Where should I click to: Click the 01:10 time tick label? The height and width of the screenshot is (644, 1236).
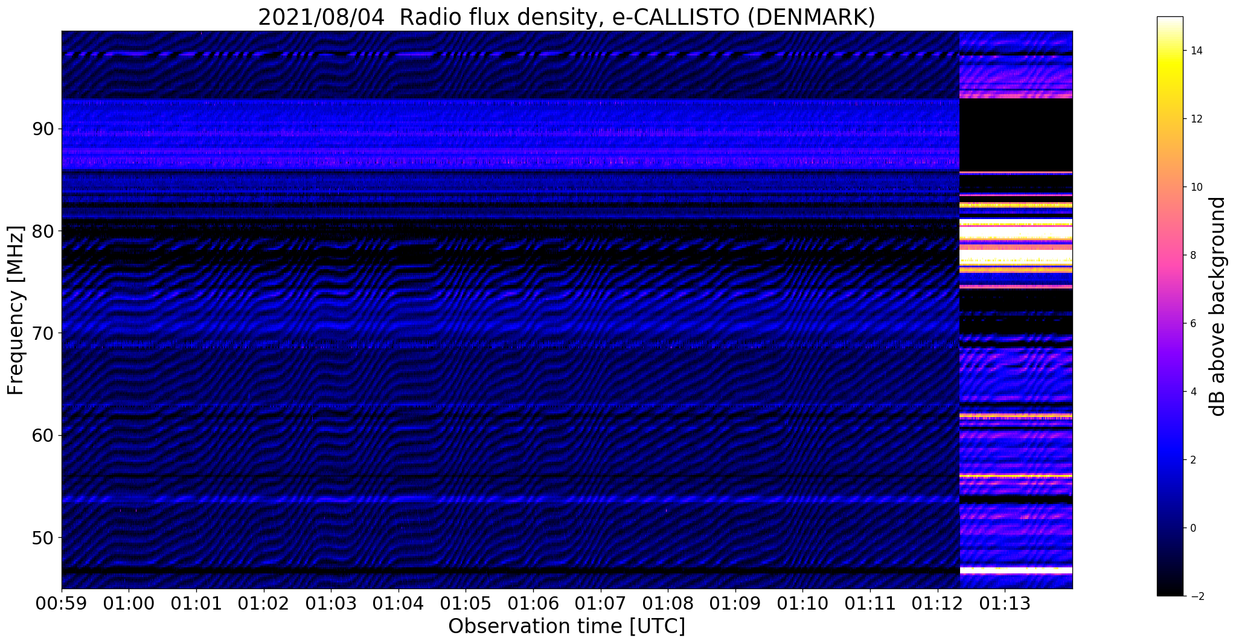coord(802,603)
